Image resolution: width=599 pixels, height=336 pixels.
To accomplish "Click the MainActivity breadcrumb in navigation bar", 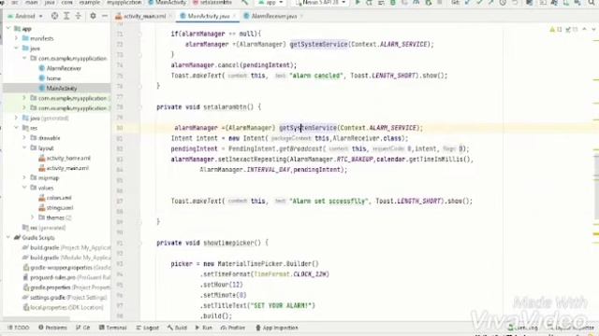I will (x=167, y=2).
